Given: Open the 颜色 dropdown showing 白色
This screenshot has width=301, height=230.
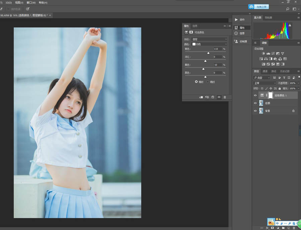Looking at the screenshot, I should [209, 44].
